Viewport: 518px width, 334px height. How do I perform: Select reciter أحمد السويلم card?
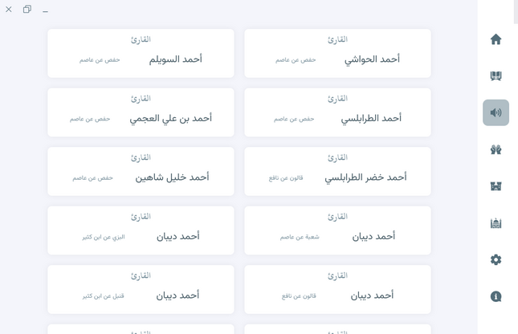click(x=141, y=54)
